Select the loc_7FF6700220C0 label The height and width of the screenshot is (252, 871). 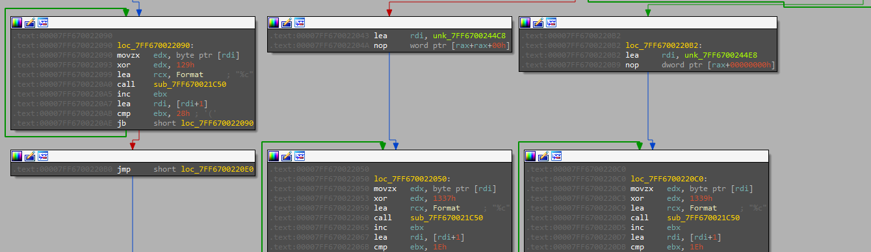click(669, 179)
